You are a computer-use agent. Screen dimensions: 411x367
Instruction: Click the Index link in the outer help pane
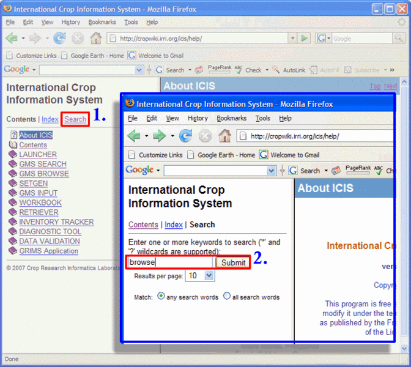point(50,119)
